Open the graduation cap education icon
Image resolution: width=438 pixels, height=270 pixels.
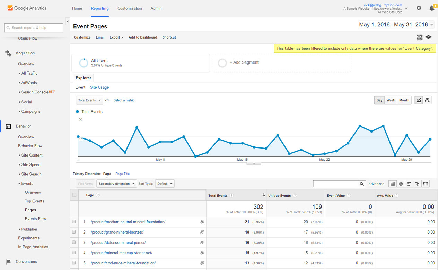click(428, 37)
